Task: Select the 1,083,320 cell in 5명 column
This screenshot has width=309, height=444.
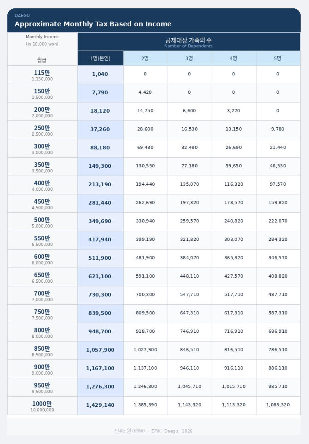Action: tap(278, 405)
